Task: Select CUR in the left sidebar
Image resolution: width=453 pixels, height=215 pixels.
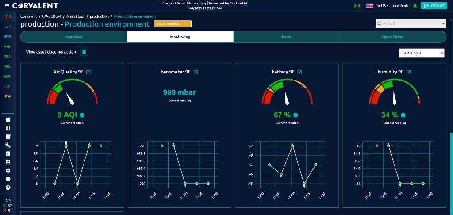Action: [x=7, y=27]
